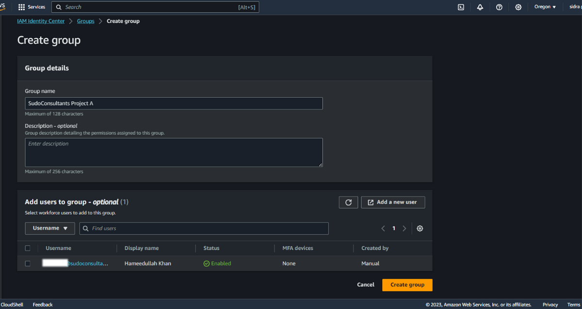Open the sidra account menu
582x309 pixels.
click(575, 7)
